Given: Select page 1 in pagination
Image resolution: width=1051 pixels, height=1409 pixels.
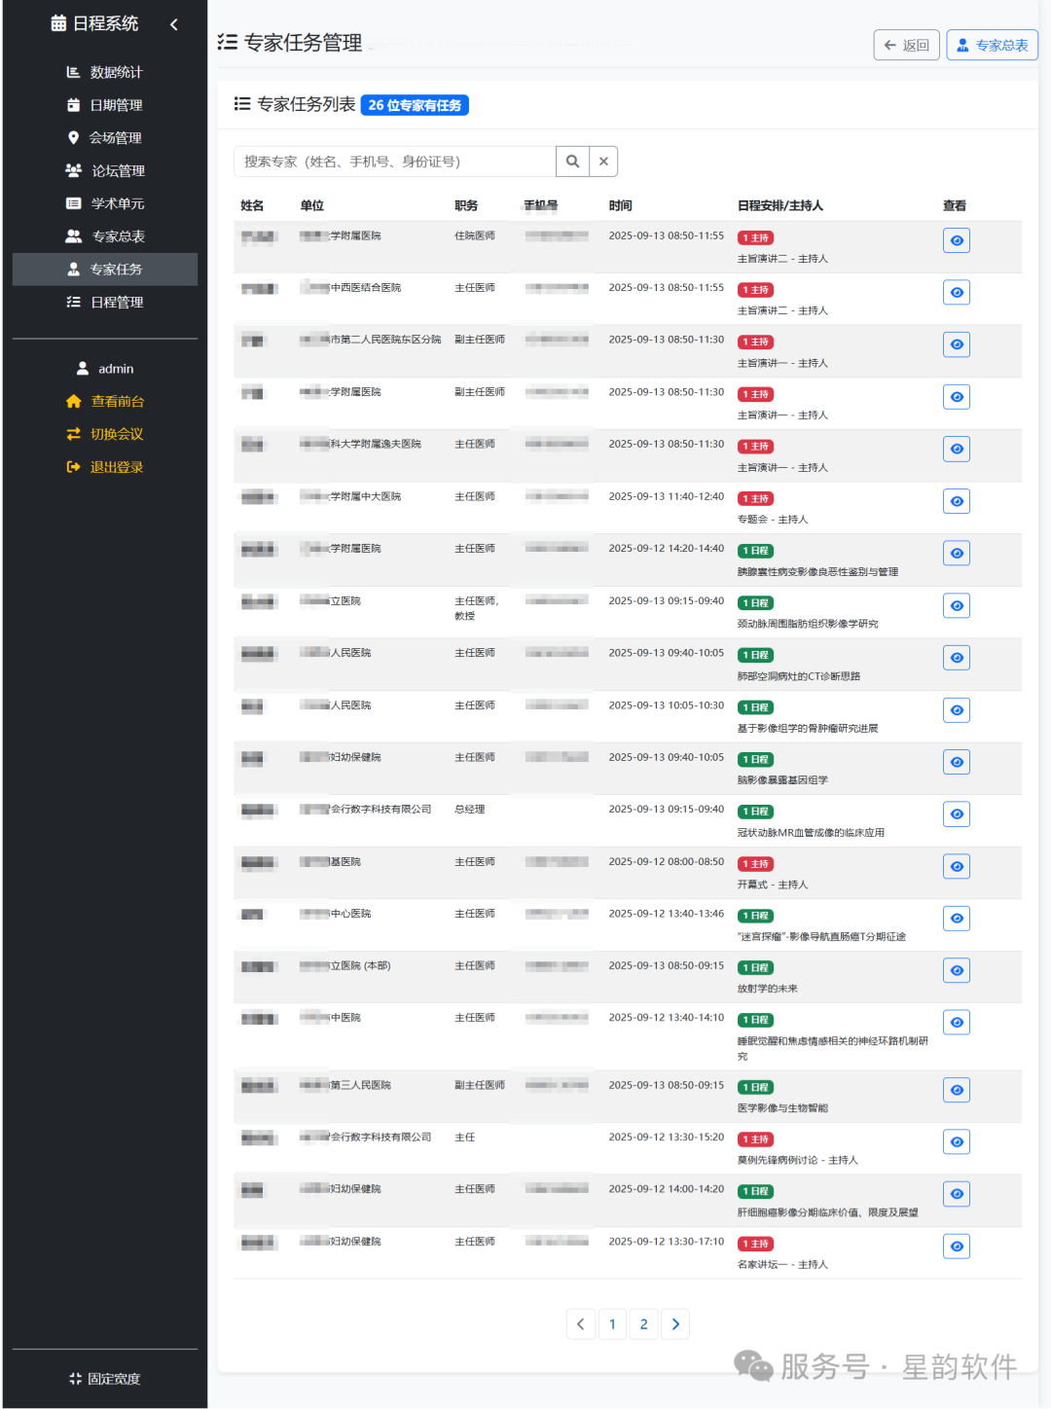Looking at the screenshot, I should 612,1324.
